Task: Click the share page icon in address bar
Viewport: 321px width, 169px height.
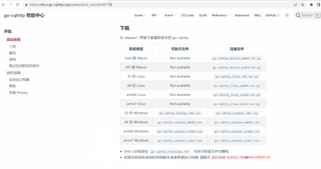Action: pos(295,5)
